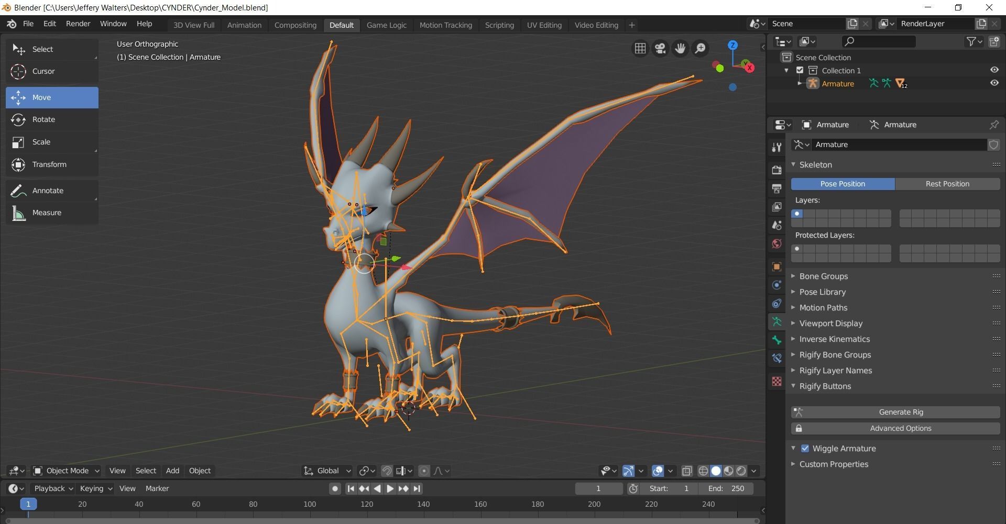Open Physics properties tab
Image resolution: width=1006 pixels, height=524 pixels.
(777, 285)
